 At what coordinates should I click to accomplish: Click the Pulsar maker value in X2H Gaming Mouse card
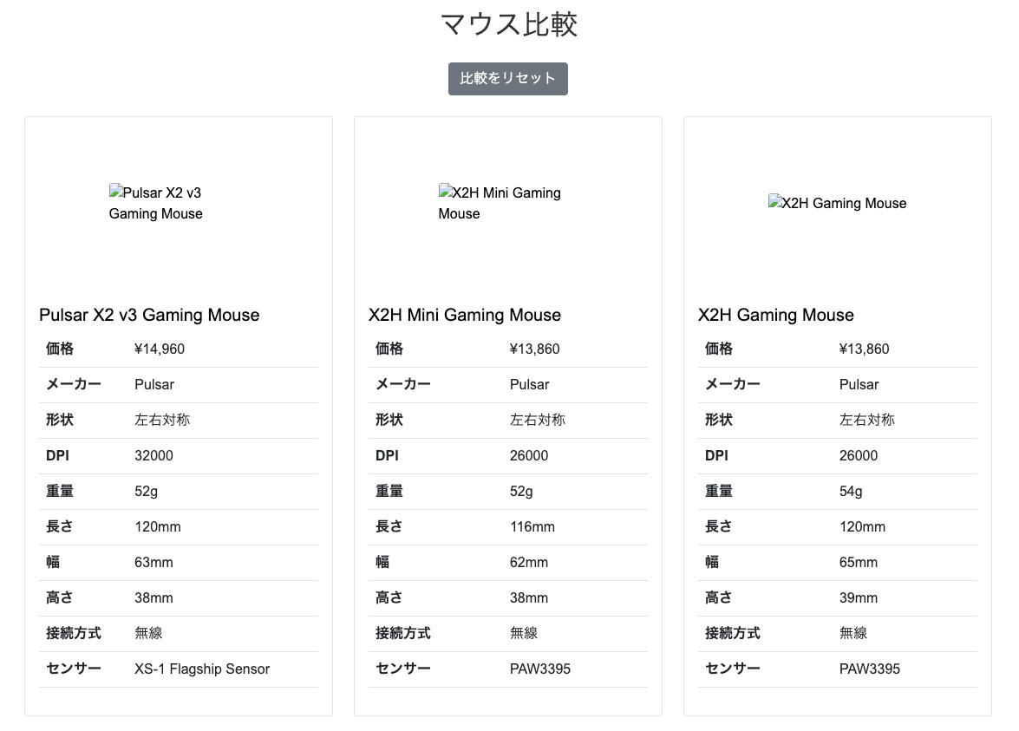point(859,385)
